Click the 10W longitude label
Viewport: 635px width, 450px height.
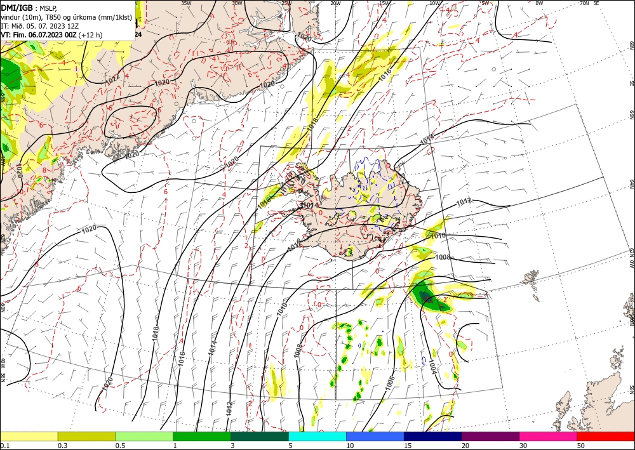(434, 3)
